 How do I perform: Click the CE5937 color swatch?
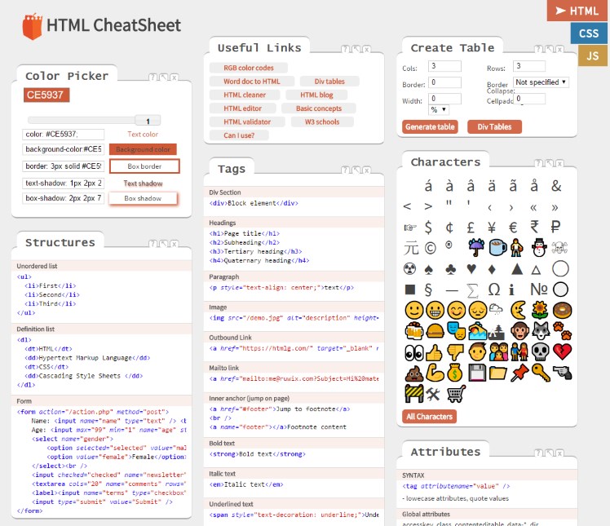tap(46, 95)
